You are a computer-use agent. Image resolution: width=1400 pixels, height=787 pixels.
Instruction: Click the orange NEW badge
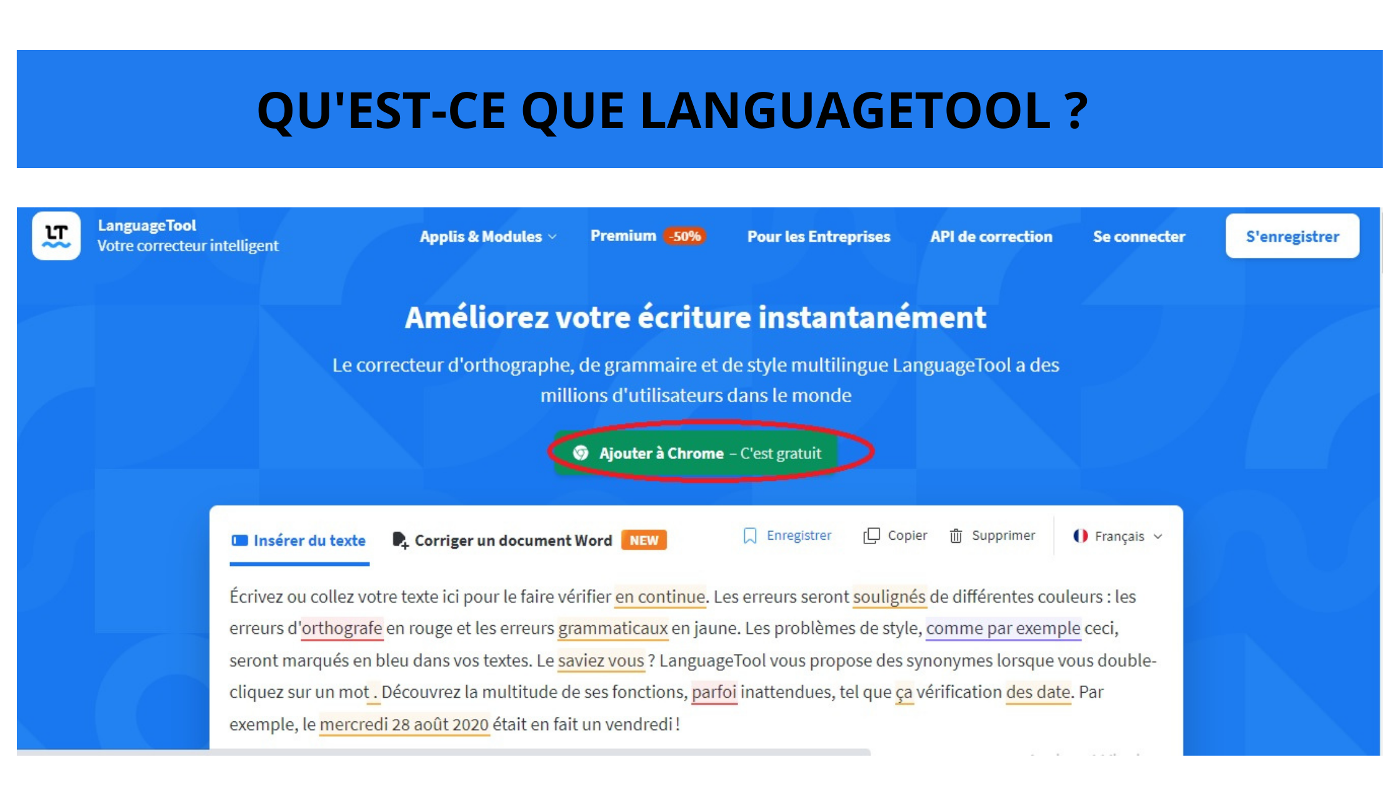point(644,540)
